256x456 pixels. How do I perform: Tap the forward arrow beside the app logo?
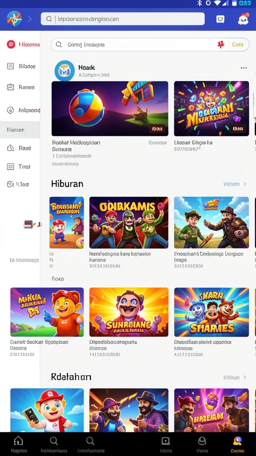click(x=30, y=19)
